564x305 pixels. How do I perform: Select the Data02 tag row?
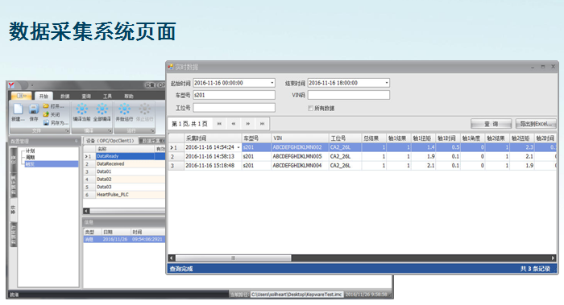(124, 179)
